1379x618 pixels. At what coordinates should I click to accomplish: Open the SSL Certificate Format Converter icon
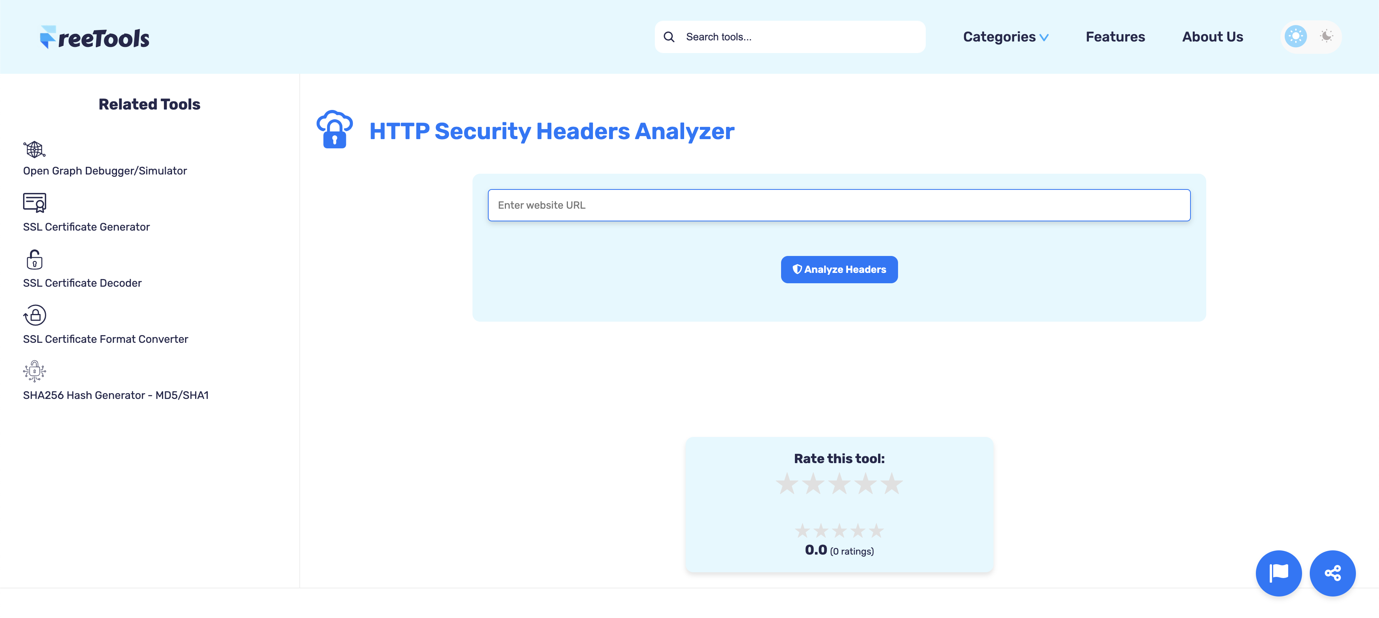coord(35,316)
